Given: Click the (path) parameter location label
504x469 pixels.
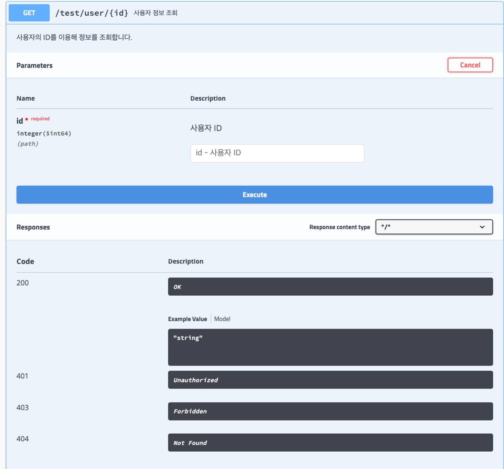Looking at the screenshot, I should point(28,144).
